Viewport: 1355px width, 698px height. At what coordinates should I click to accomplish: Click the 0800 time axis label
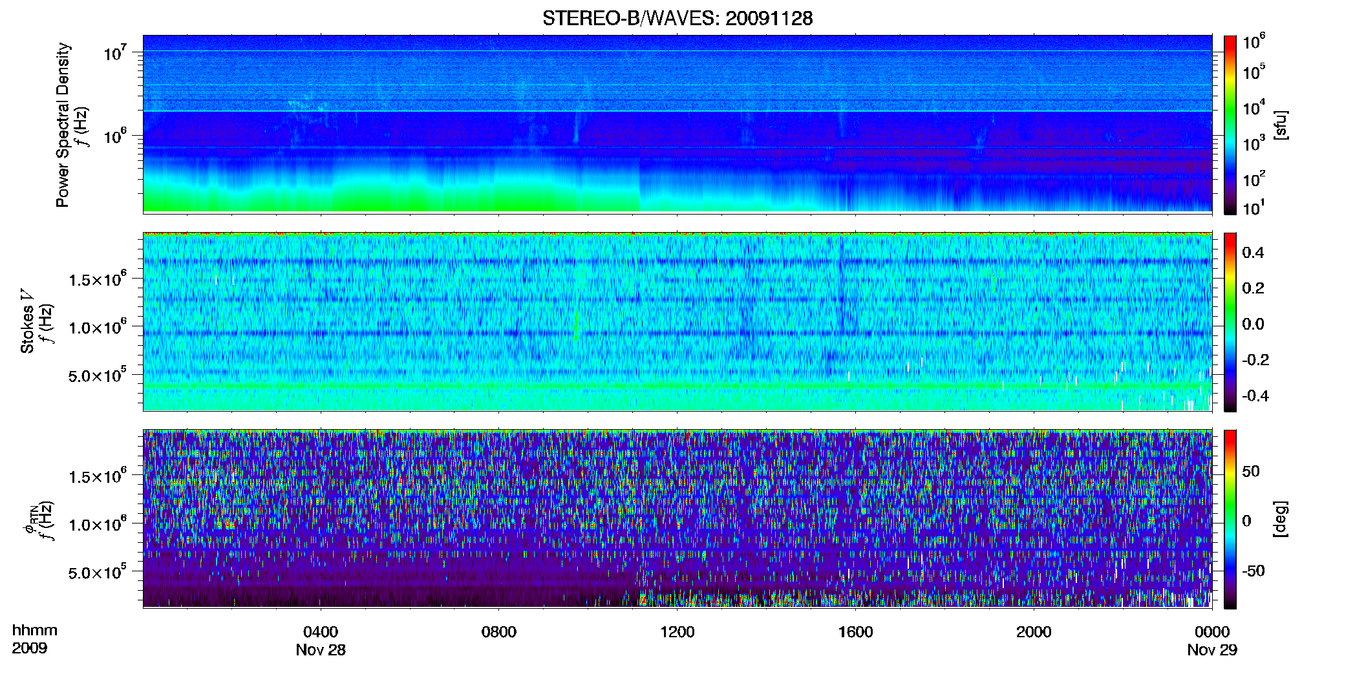pyautogui.click(x=499, y=632)
